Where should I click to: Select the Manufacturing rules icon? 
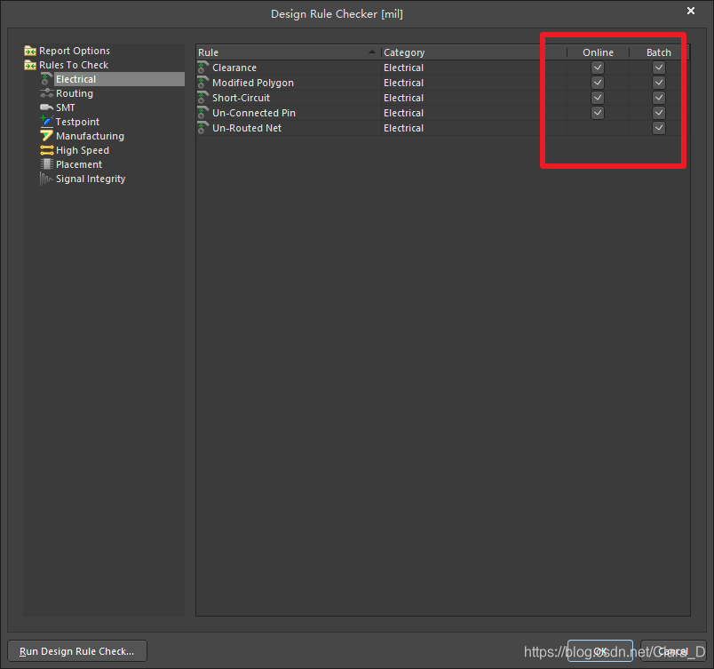(x=48, y=136)
